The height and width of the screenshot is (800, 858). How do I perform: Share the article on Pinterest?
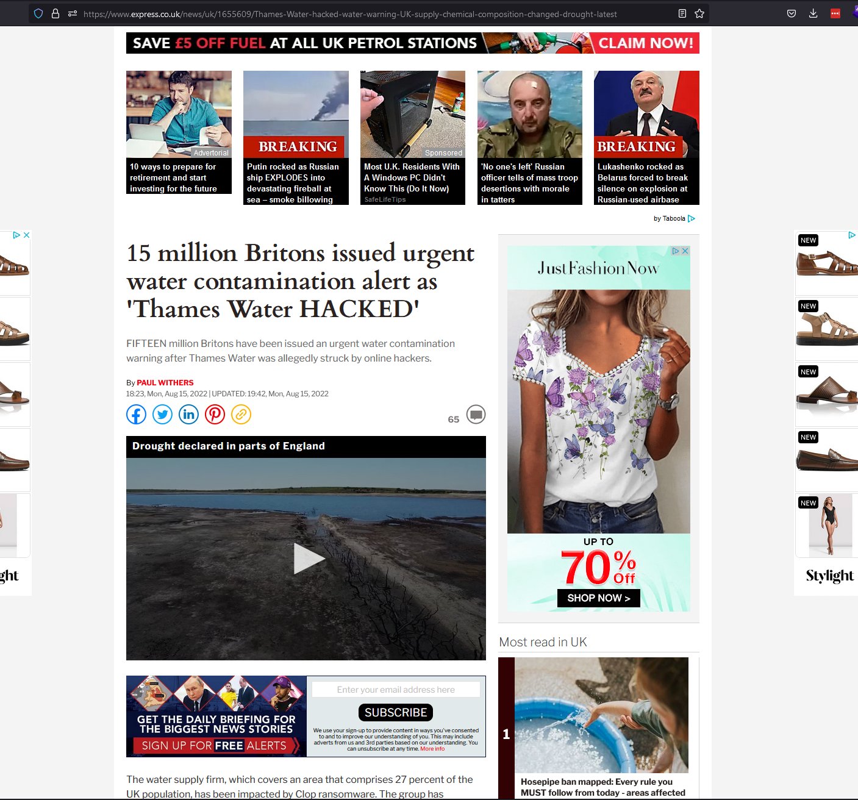[x=215, y=415]
